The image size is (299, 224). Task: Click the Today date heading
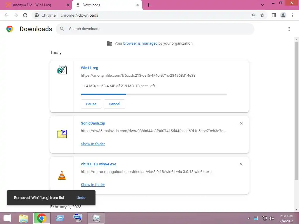point(56,52)
